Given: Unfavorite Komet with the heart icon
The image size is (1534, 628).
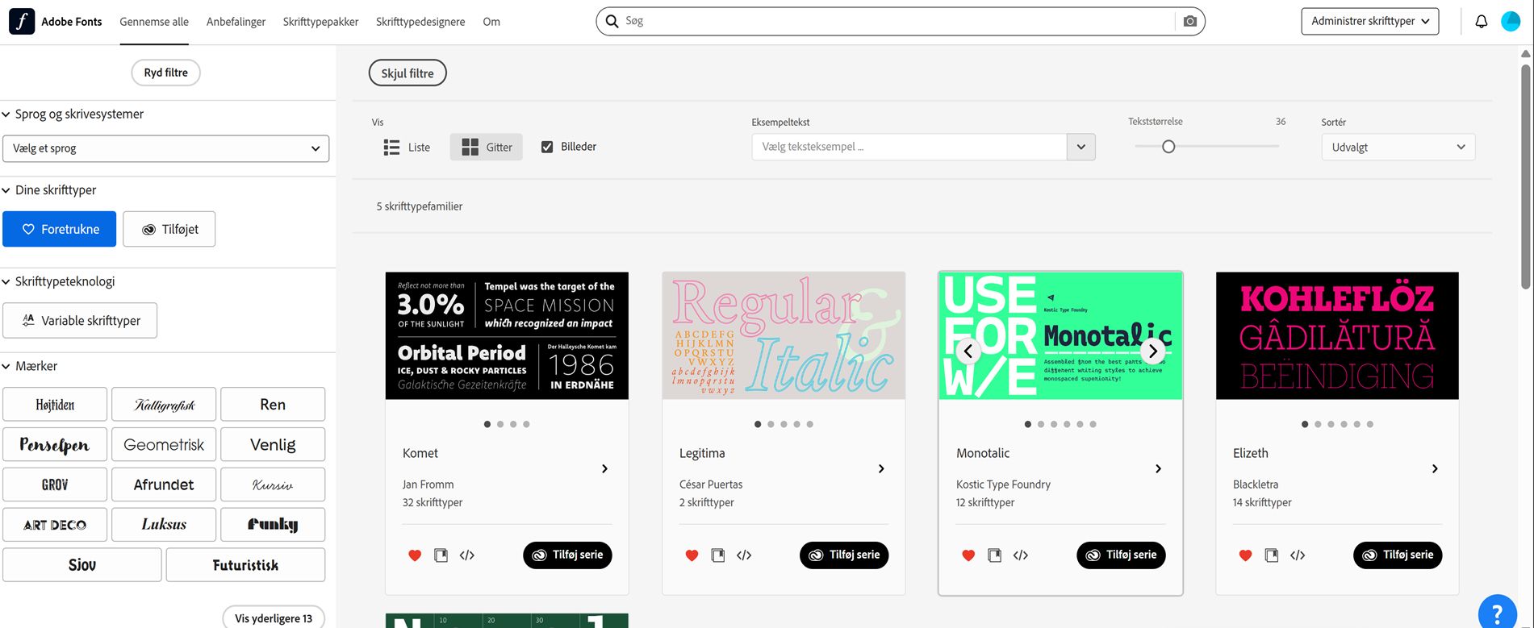Looking at the screenshot, I should pyautogui.click(x=415, y=555).
